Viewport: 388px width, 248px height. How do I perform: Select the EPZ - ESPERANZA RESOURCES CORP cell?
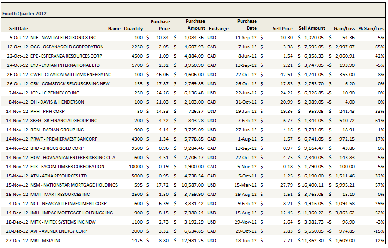(69, 56)
